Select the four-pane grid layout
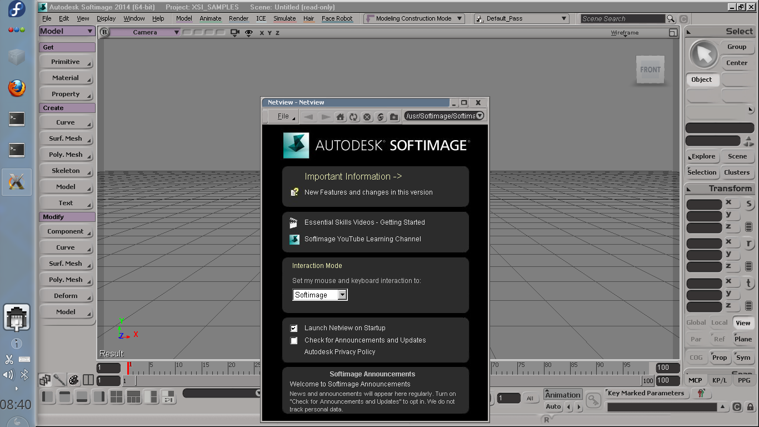The height and width of the screenshot is (427, 759). pos(116,396)
